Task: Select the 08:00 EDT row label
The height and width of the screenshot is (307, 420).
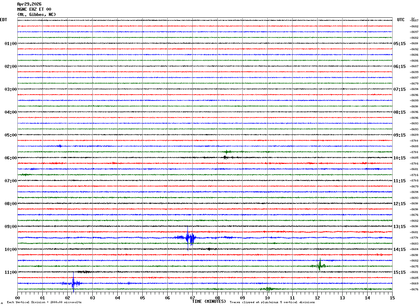Action: click(x=10, y=204)
